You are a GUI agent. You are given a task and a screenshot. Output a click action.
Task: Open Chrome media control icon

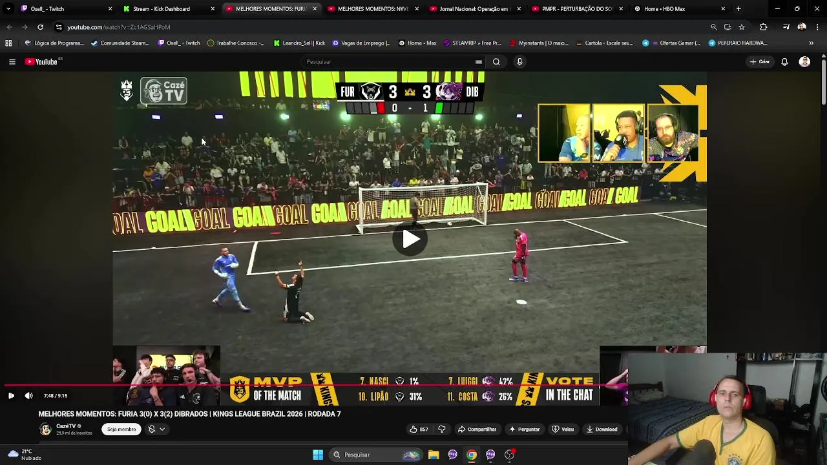tap(786, 27)
